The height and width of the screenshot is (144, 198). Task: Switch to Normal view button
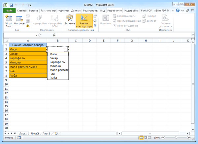(x=141, y=137)
